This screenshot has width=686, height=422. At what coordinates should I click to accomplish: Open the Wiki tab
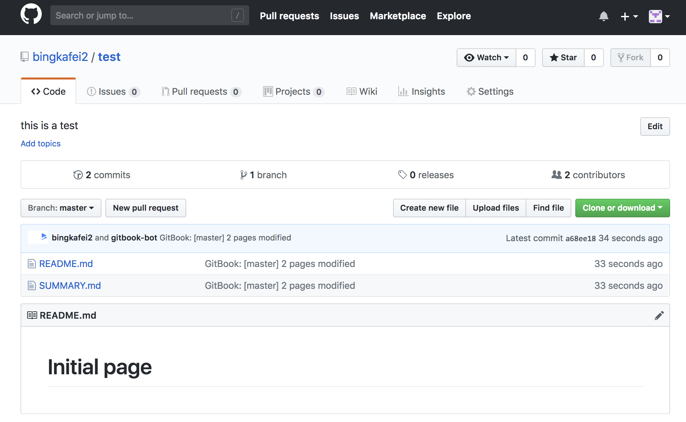click(362, 91)
